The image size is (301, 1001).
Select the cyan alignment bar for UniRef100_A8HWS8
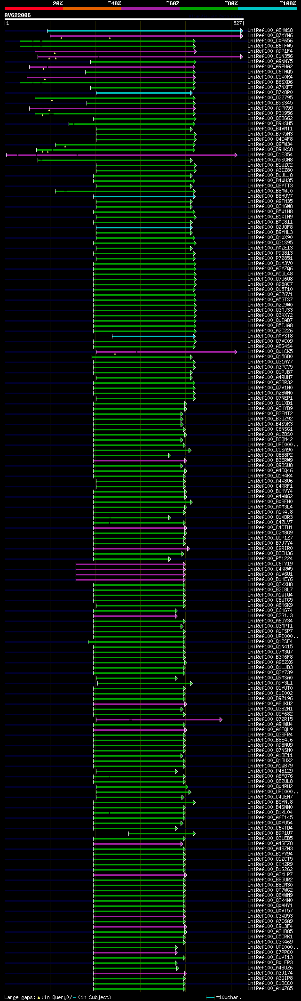[x=145, y=31]
